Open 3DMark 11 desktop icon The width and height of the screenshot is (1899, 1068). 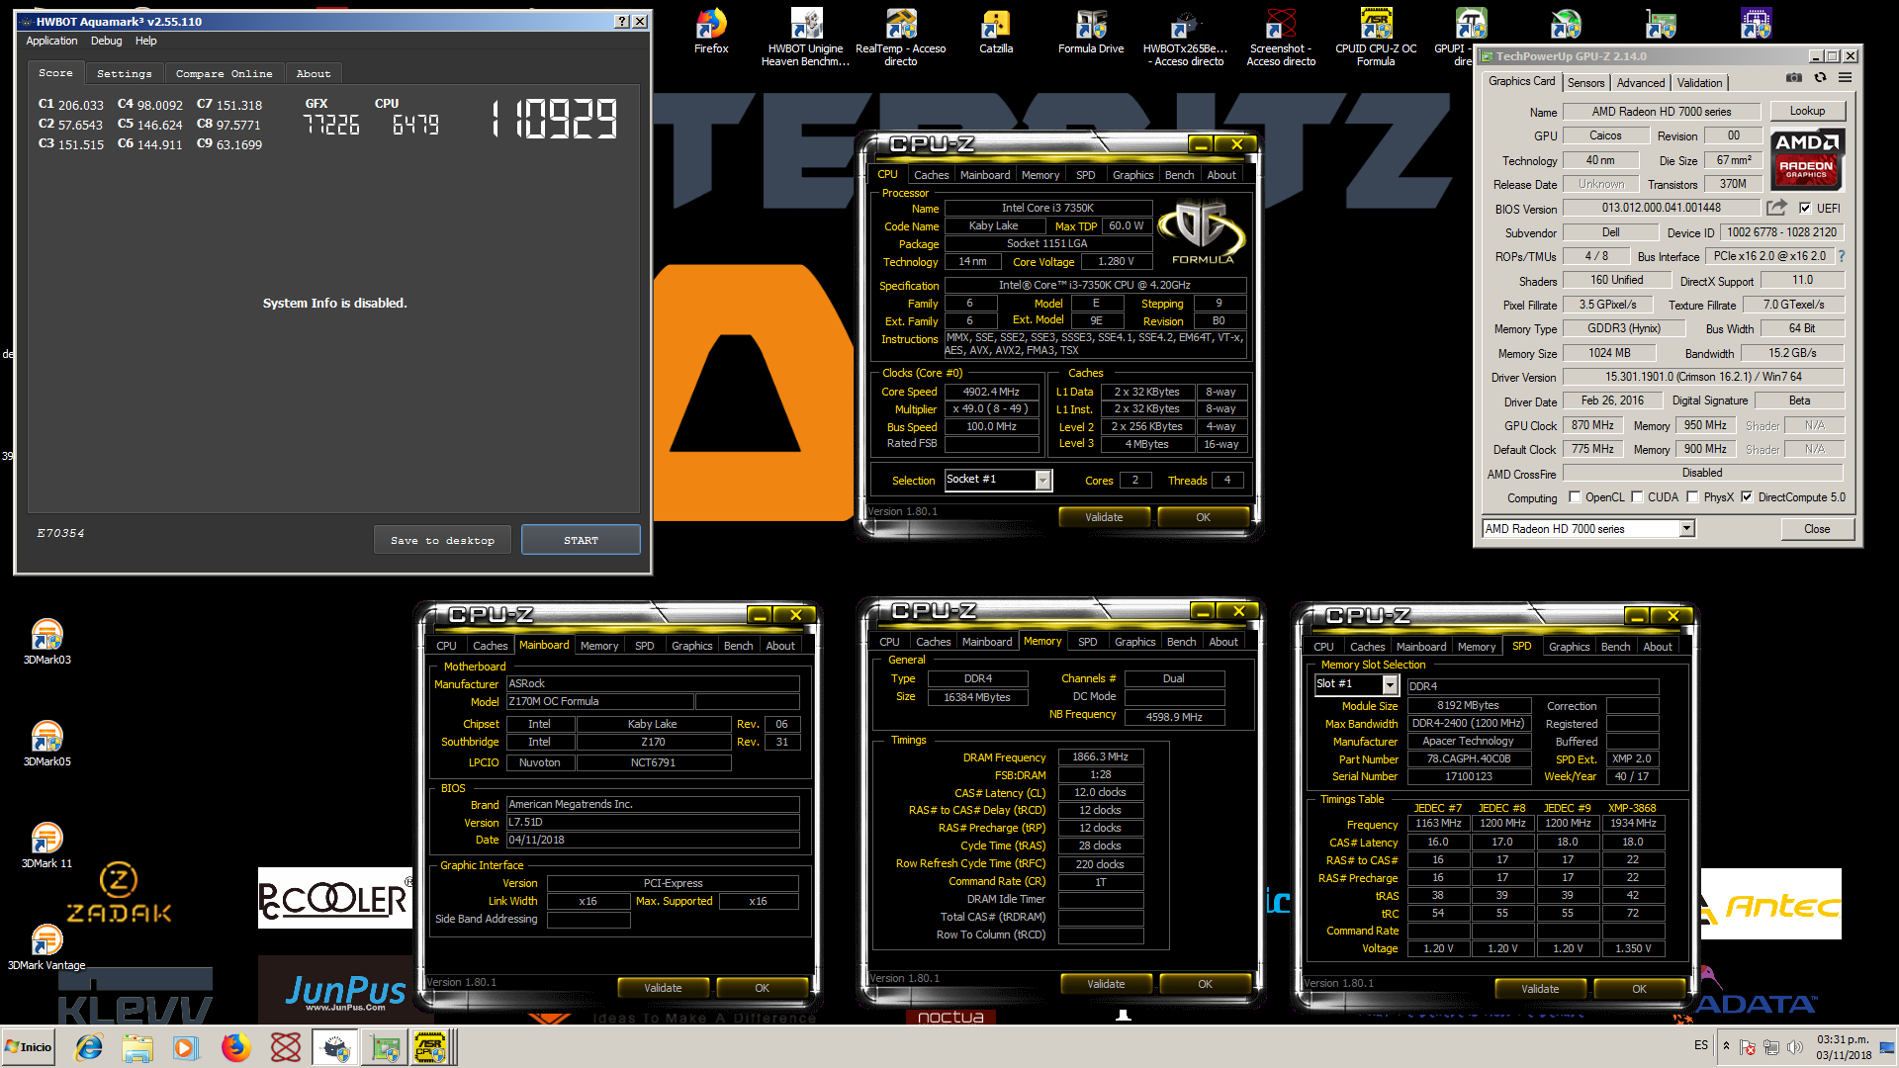tap(46, 845)
